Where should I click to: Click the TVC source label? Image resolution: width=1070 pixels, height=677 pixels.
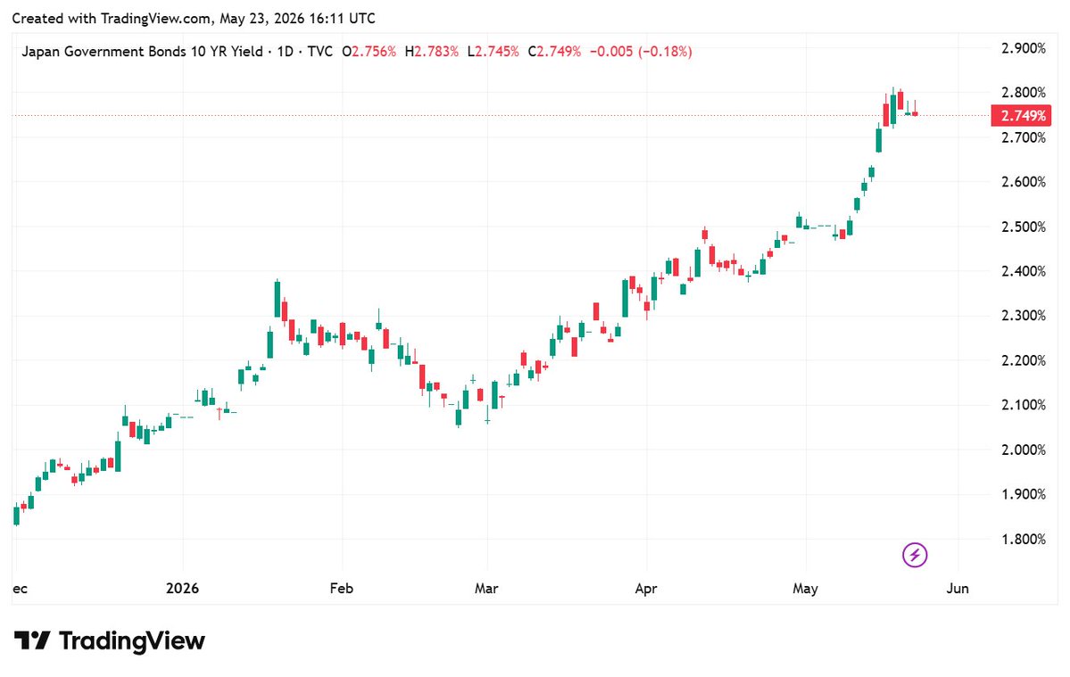pyautogui.click(x=320, y=52)
